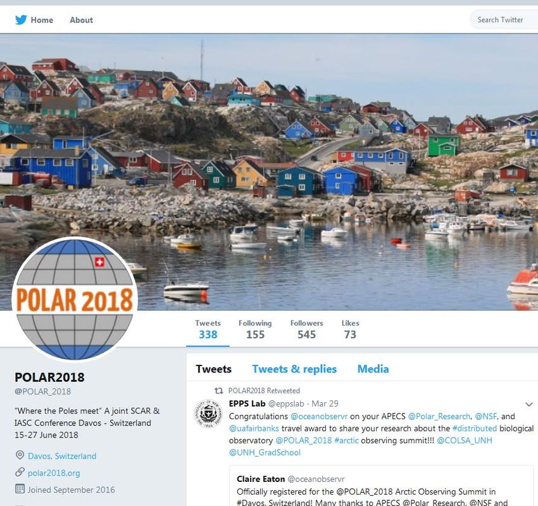The height and width of the screenshot is (506, 538).
Task: Switch to the Tweets & replies tab
Action: pyautogui.click(x=294, y=369)
